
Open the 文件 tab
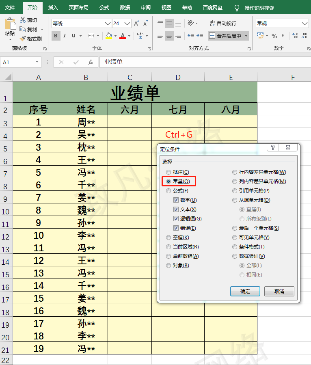click(10, 7)
